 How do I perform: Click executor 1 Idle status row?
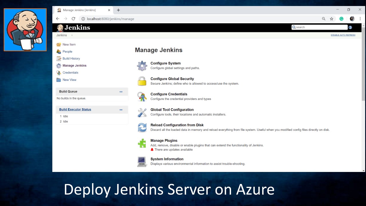(x=92, y=116)
